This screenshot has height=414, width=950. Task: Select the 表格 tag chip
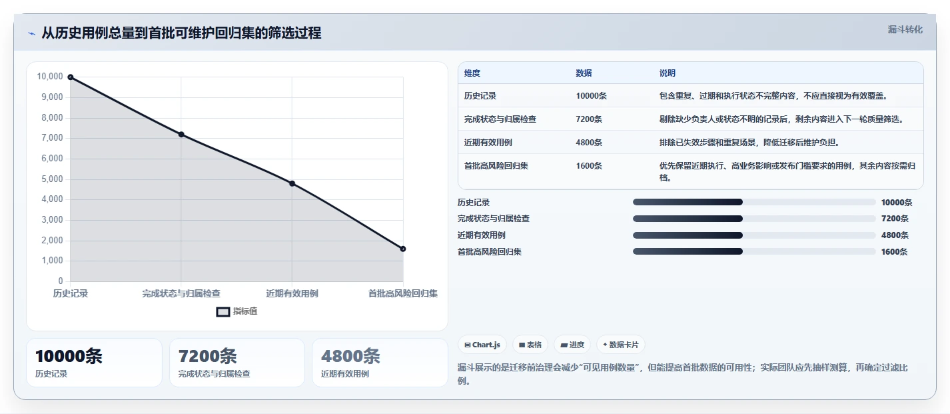click(x=530, y=345)
